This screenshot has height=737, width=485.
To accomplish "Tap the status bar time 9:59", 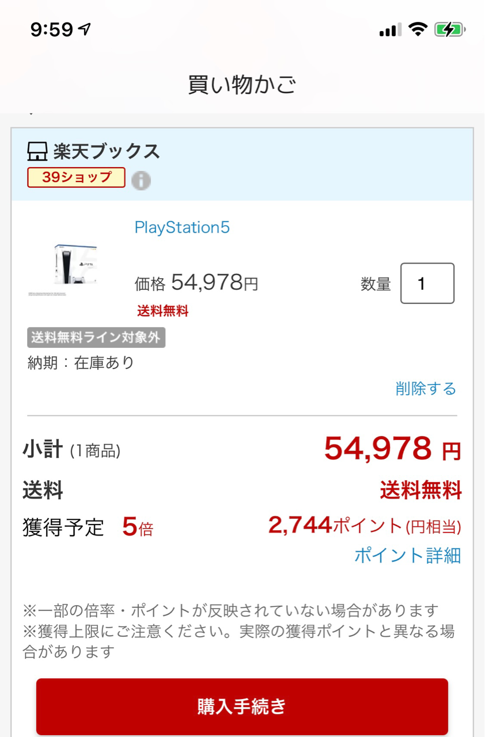I will (x=52, y=29).
